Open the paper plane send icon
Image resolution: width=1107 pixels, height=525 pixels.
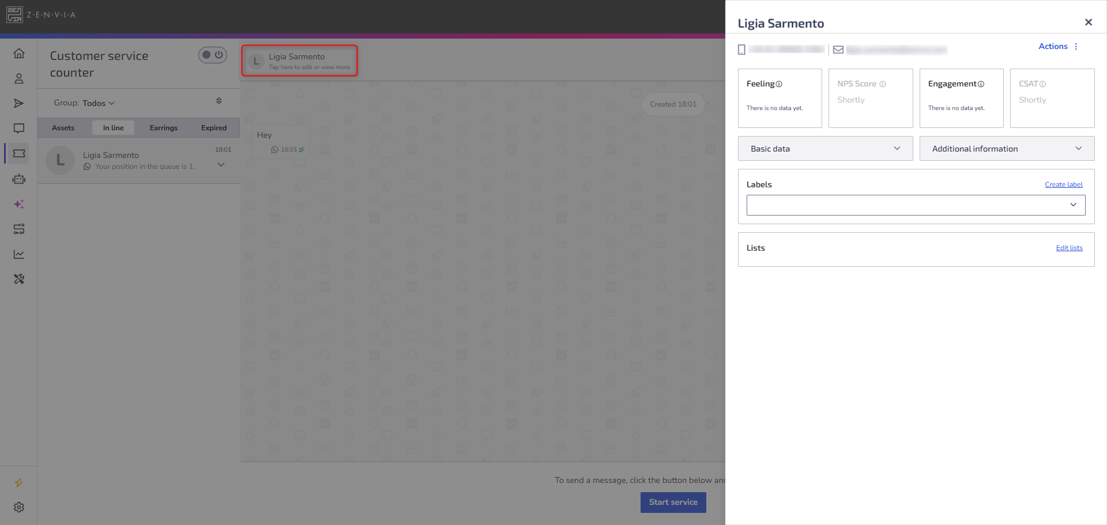coord(19,103)
